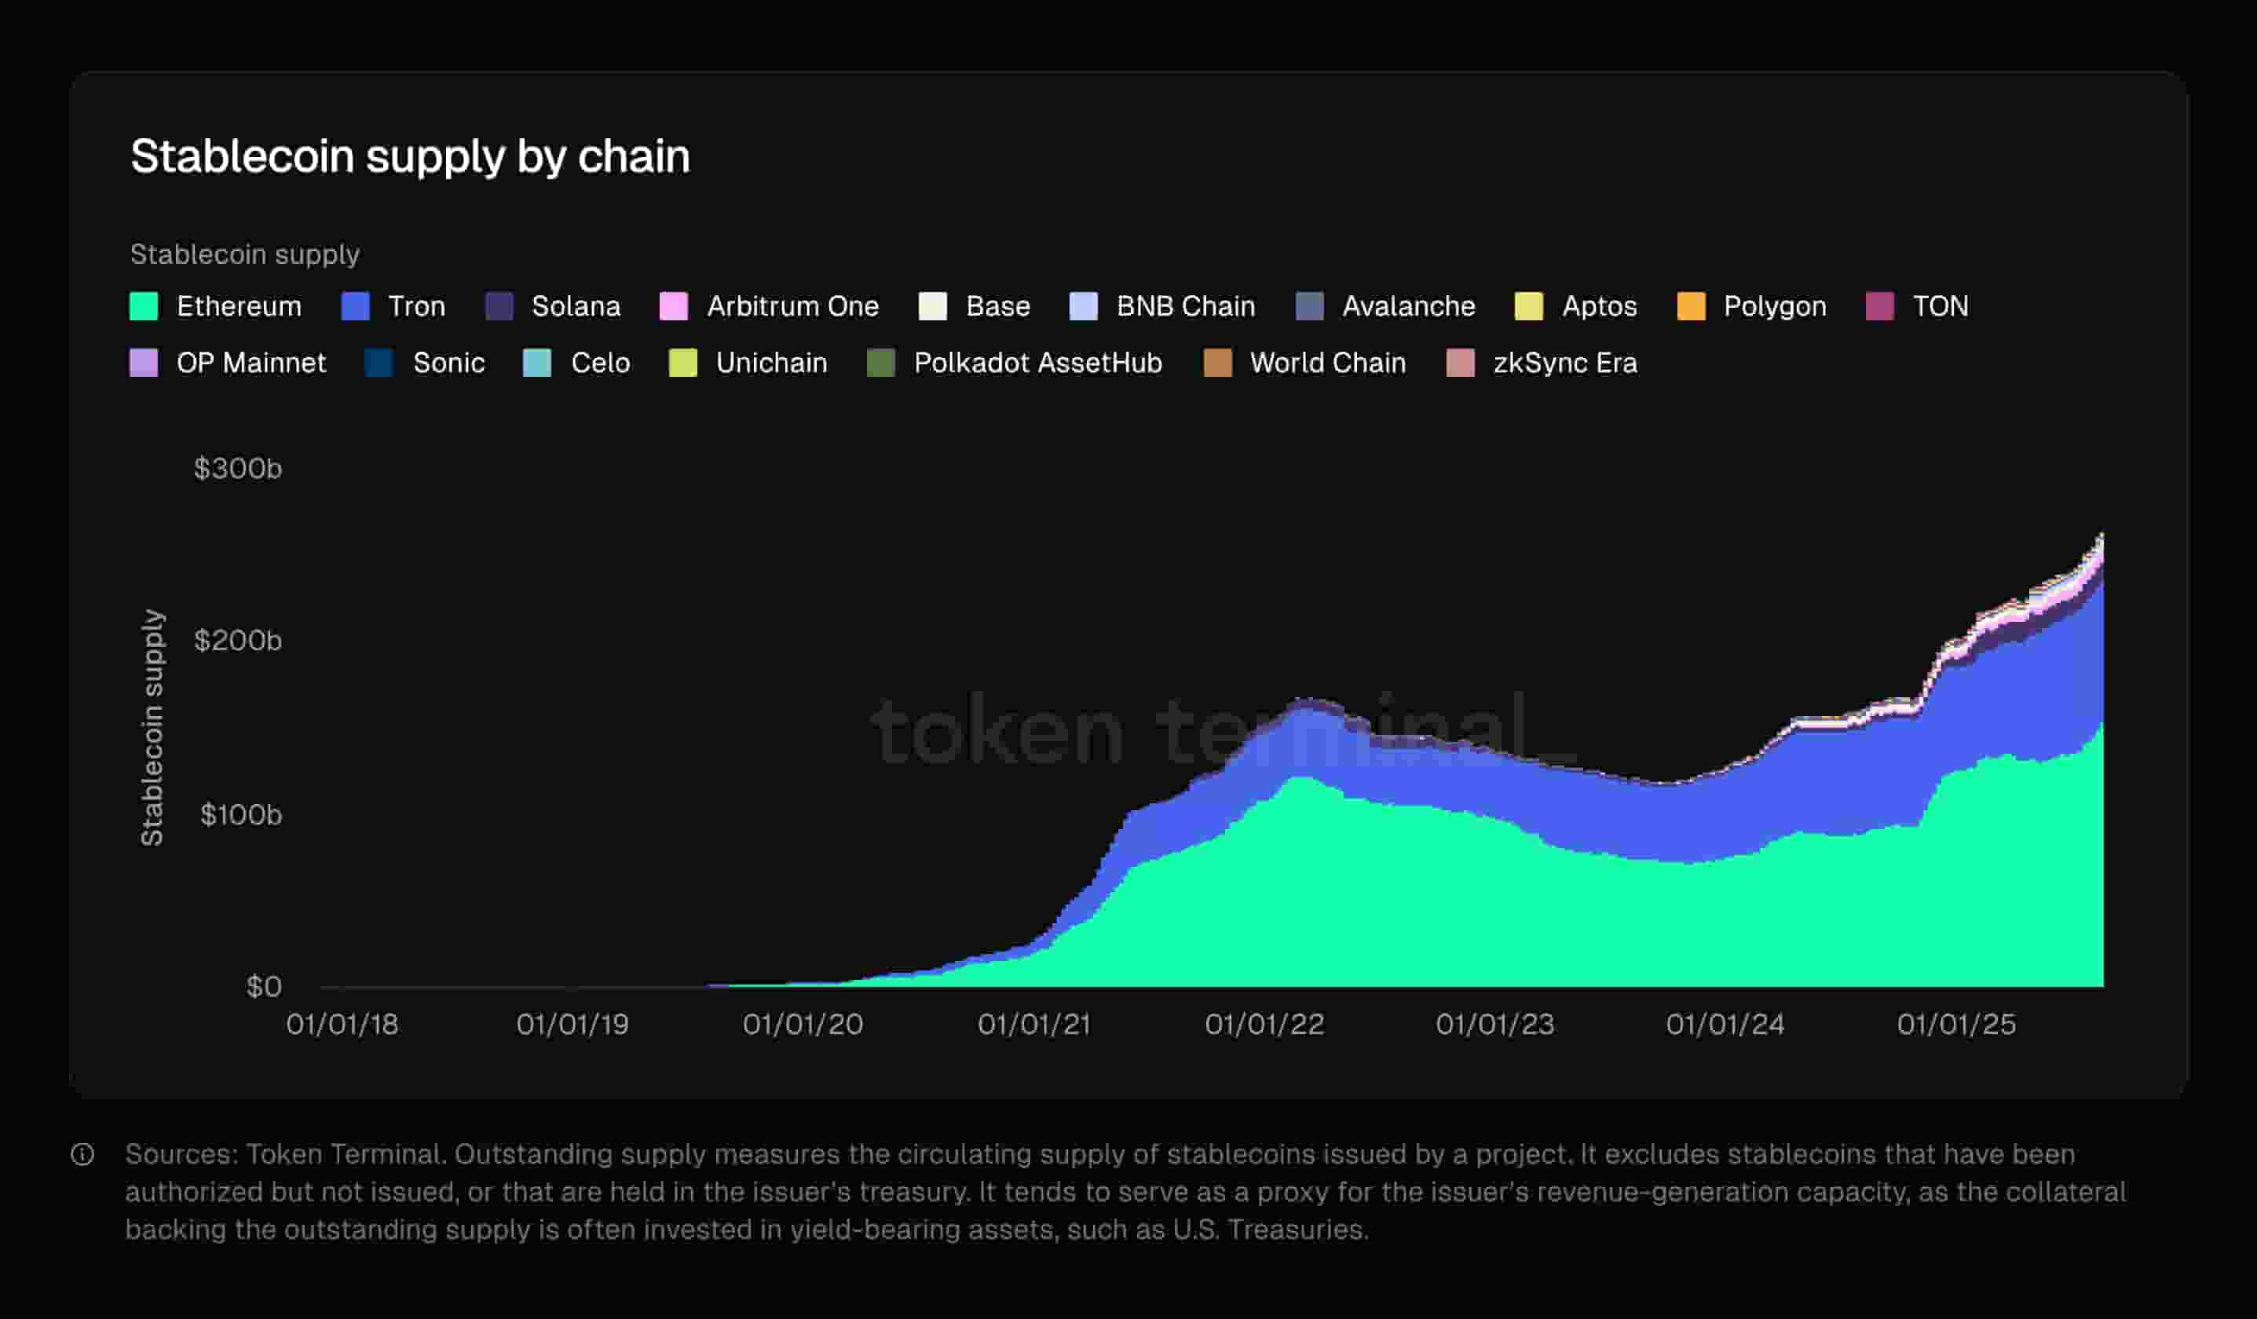This screenshot has height=1319, width=2257.
Task: Click the info icon beside Sources
Action: [x=82, y=1154]
